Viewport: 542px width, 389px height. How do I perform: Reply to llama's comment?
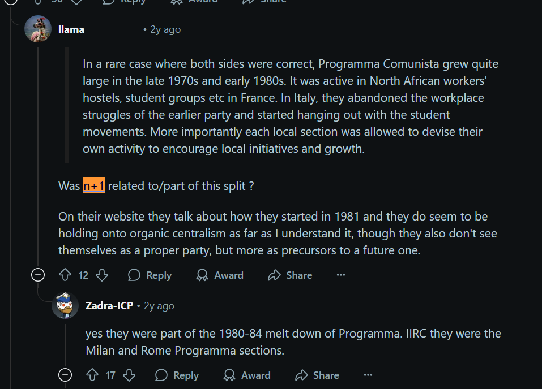coord(150,275)
